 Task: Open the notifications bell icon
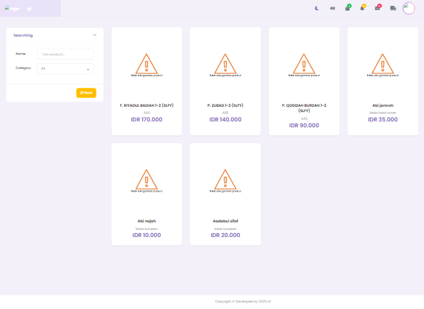click(x=362, y=8)
